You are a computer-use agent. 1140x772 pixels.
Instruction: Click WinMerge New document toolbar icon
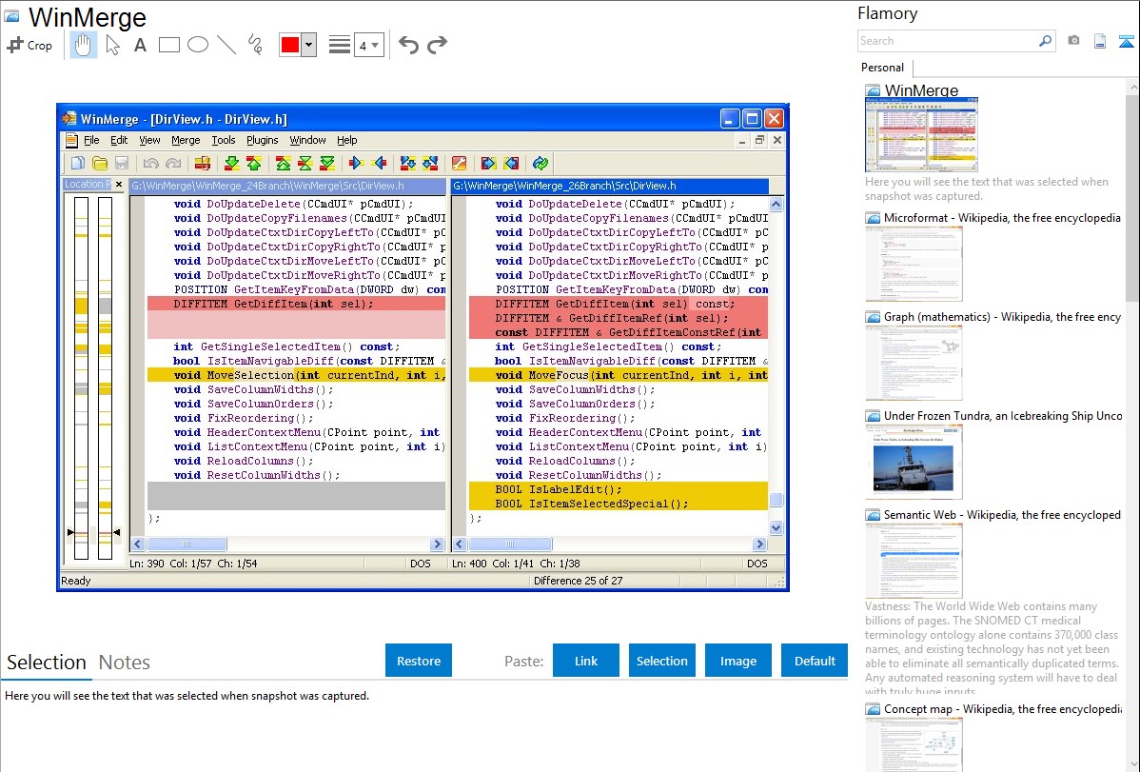[x=78, y=164]
